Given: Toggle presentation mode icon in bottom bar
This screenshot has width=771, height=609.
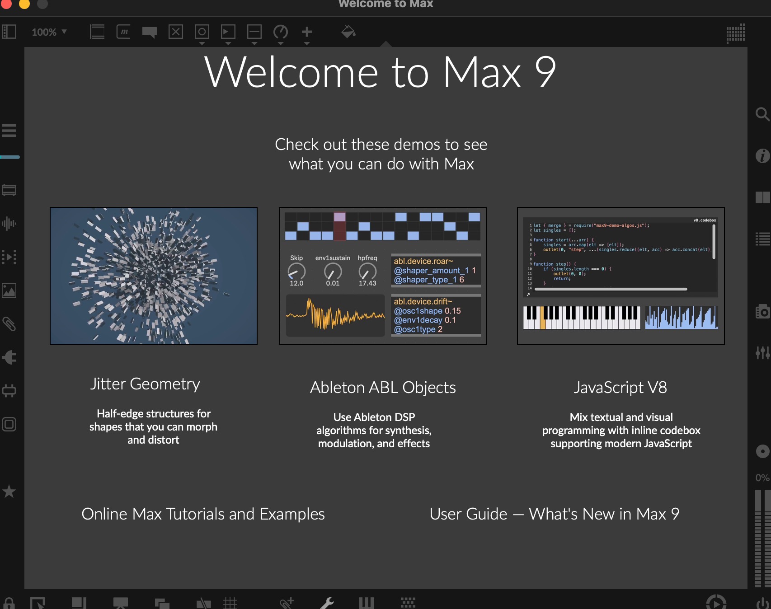Looking at the screenshot, I should click(x=121, y=603).
